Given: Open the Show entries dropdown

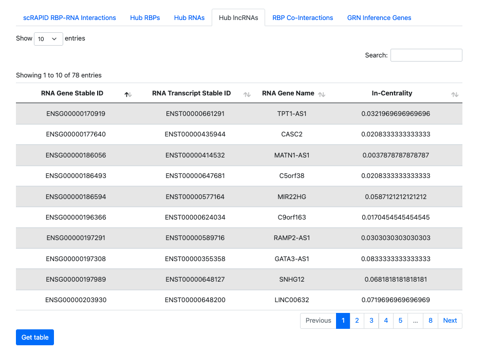Looking at the screenshot, I should [48, 39].
